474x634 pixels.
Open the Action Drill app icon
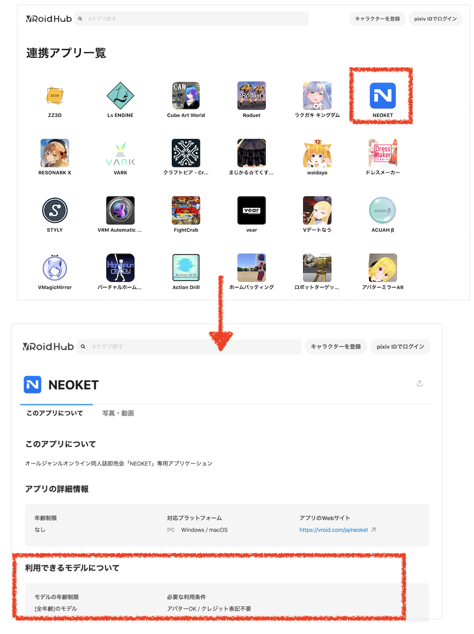click(x=186, y=268)
